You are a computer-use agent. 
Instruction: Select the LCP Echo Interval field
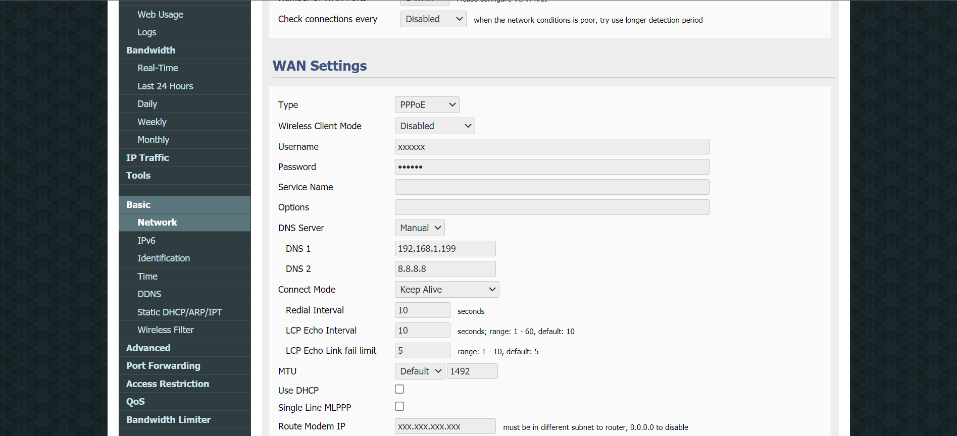click(x=422, y=331)
